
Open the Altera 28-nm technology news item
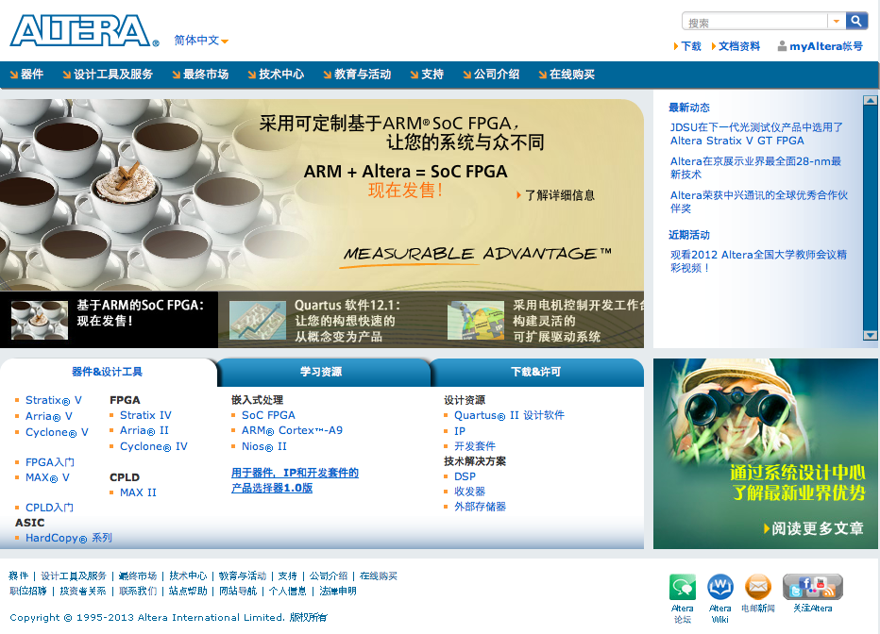click(x=755, y=168)
